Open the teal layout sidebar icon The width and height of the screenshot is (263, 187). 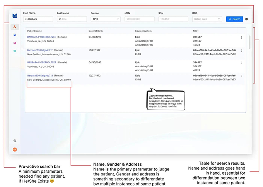click(15, 51)
